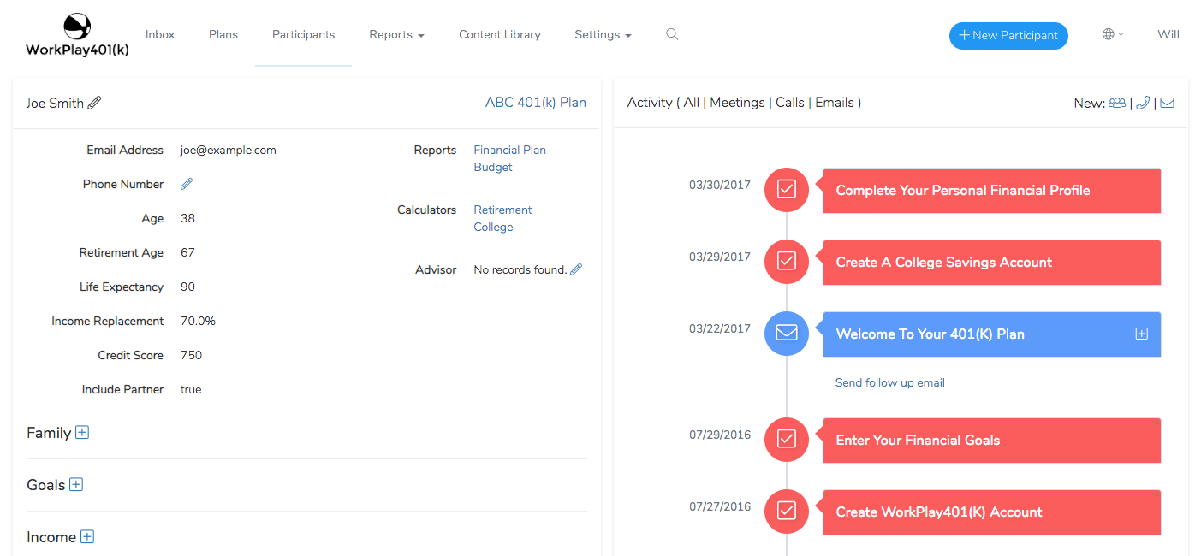
Task: Open the Content Library tab
Action: coord(500,34)
